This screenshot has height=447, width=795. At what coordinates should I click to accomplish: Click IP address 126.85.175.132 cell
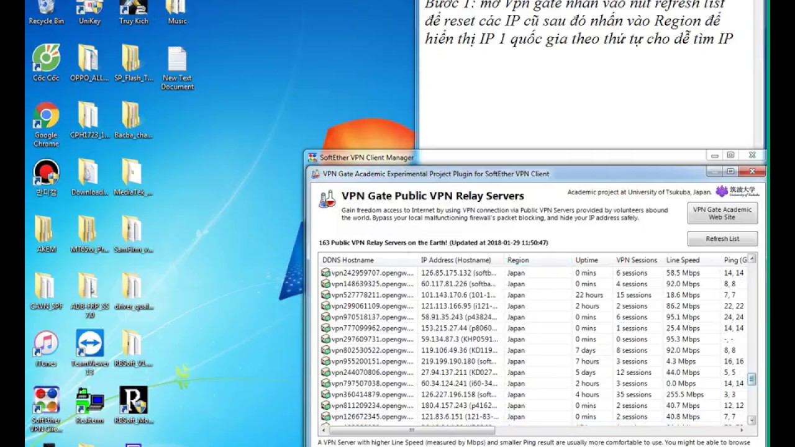[458, 273]
